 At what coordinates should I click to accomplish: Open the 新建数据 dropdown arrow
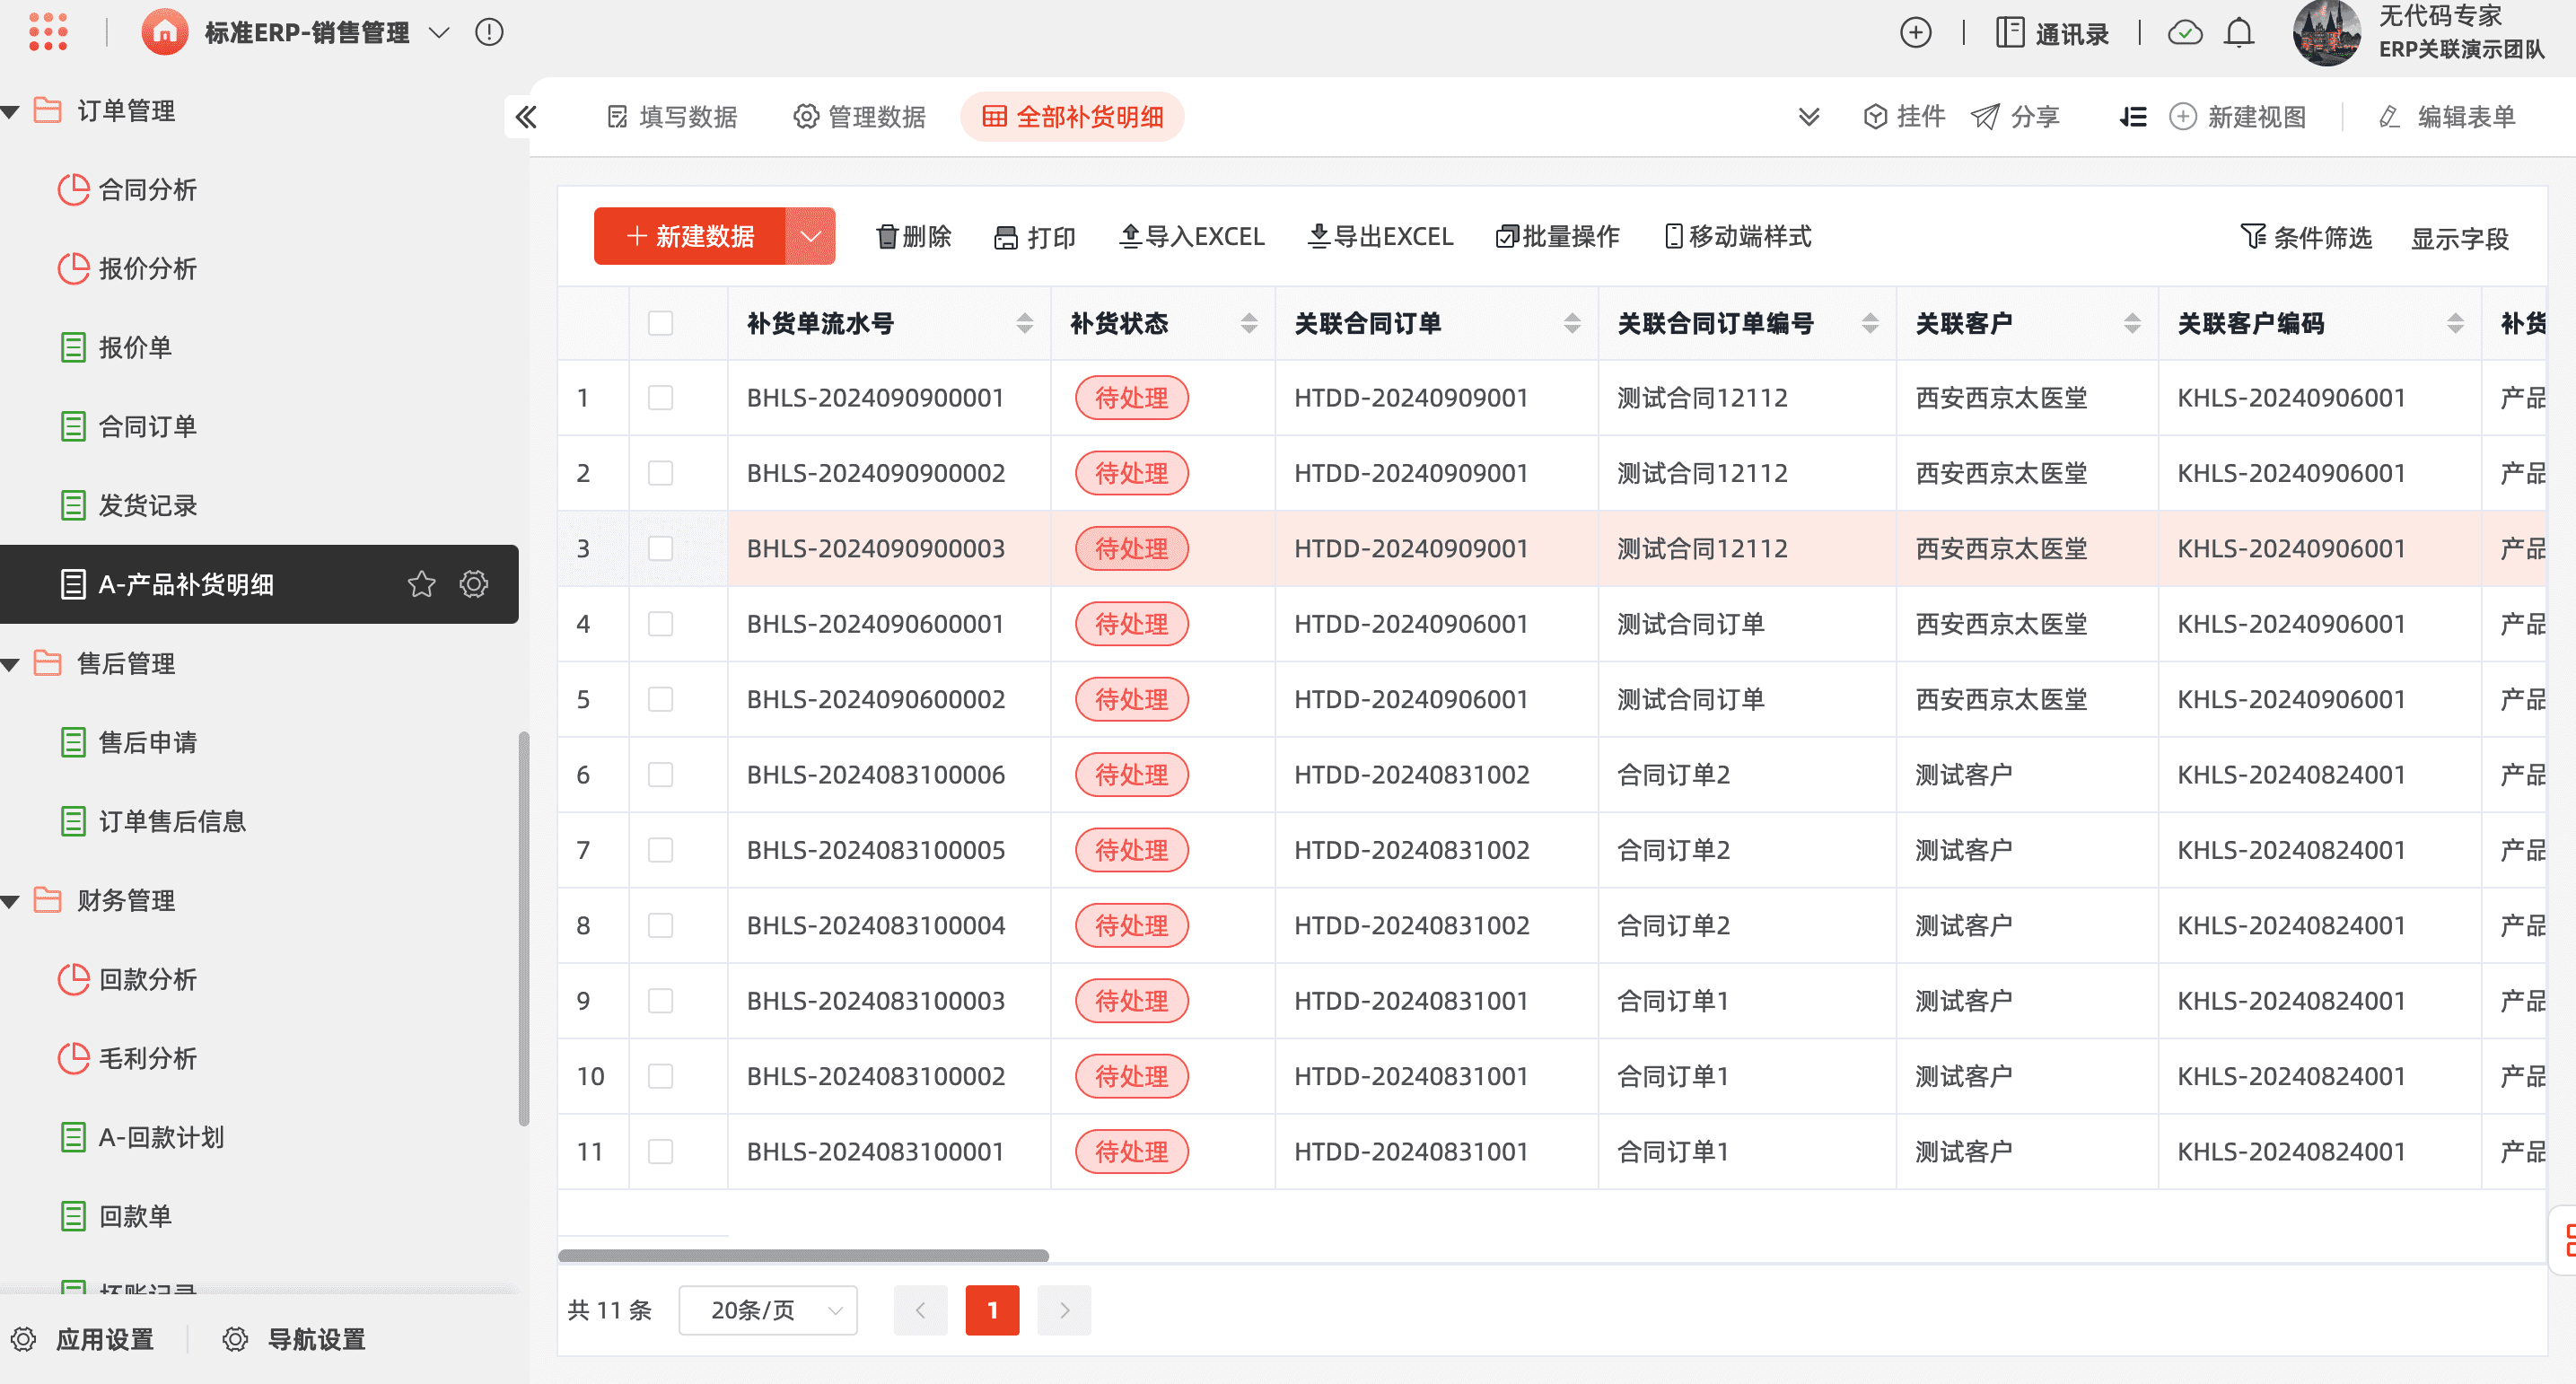pyautogui.click(x=810, y=237)
